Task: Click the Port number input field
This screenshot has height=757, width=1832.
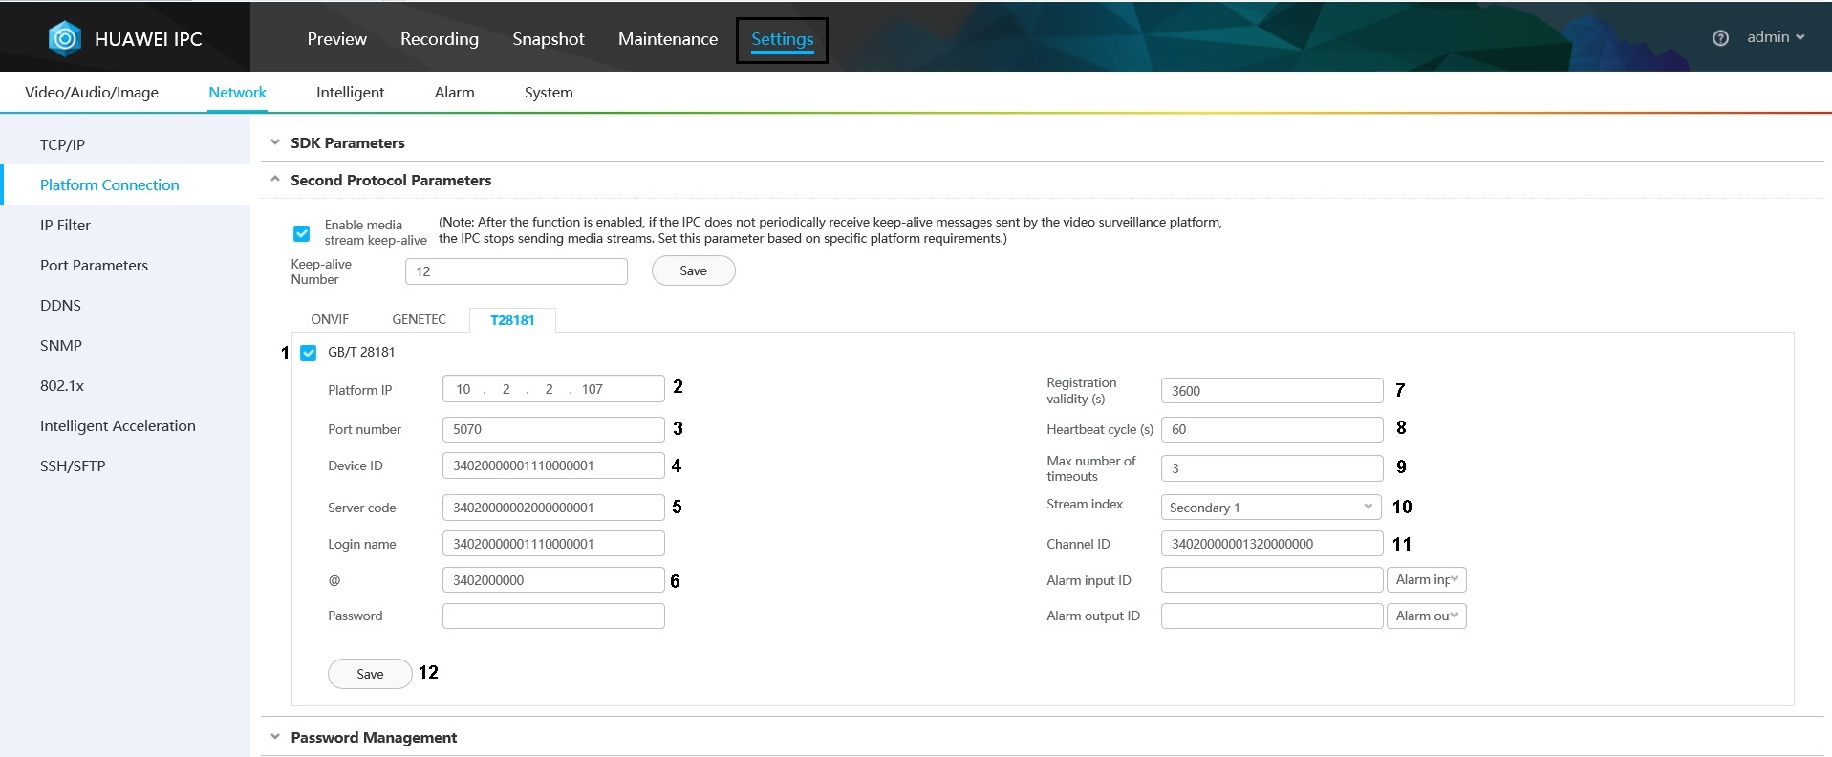Action: pos(552,429)
